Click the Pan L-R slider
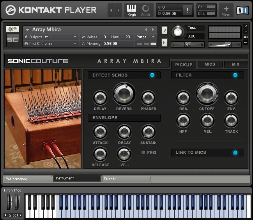This screenshot has height=220, width=253. coord(188,44)
